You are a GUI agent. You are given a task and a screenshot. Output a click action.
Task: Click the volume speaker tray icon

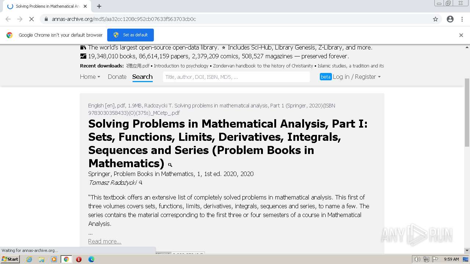click(x=417, y=259)
